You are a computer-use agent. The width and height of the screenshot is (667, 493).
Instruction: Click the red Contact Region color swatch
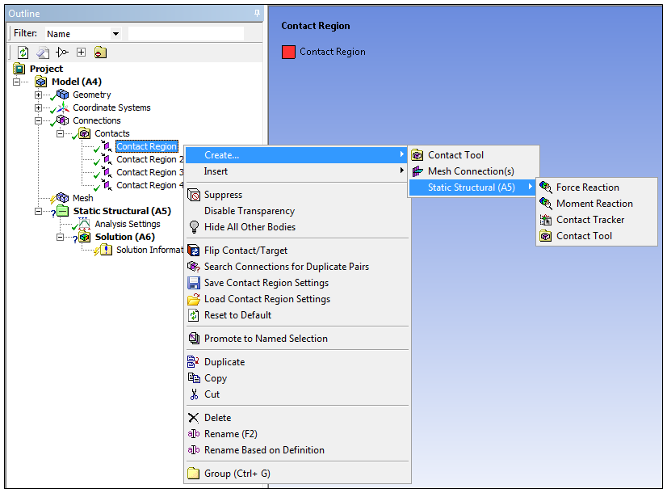pos(288,51)
